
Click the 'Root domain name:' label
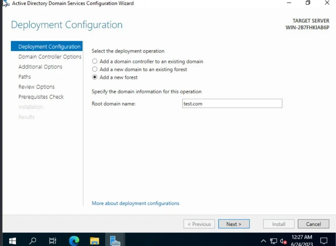[113, 104]
